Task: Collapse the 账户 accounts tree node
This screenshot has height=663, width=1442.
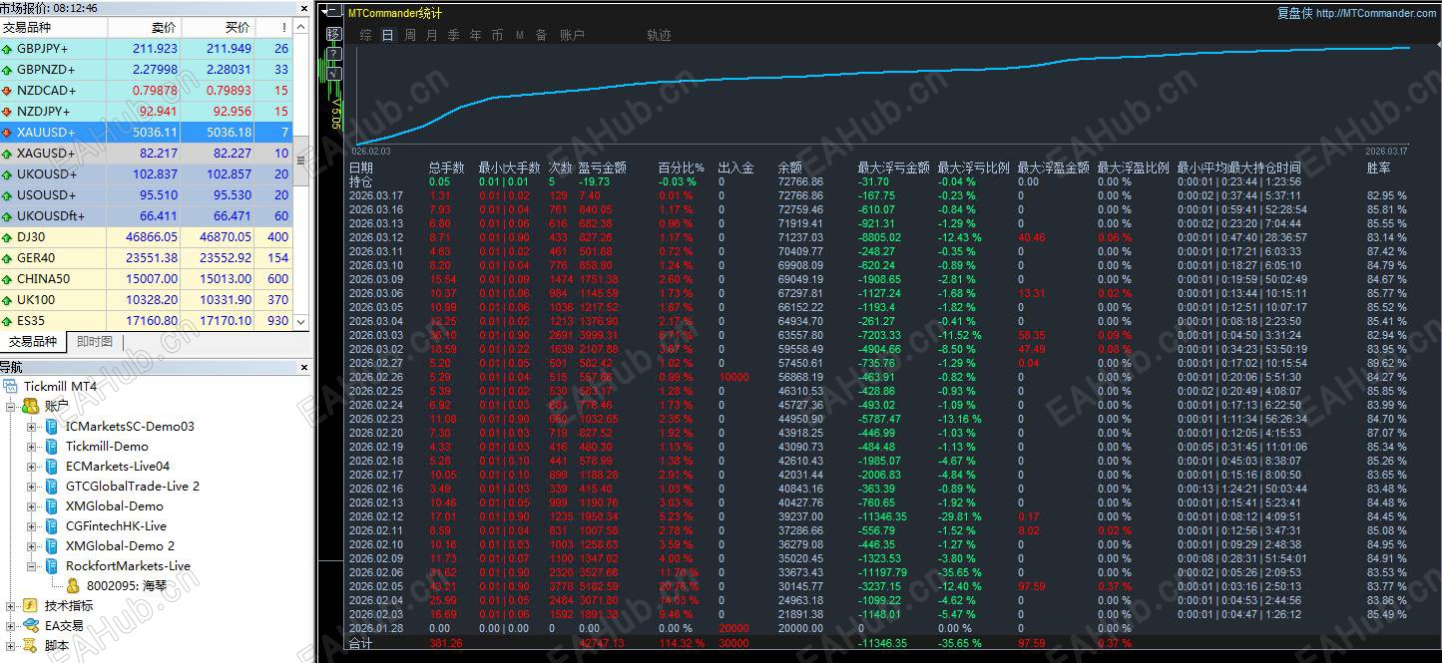Action: [11, 407]
